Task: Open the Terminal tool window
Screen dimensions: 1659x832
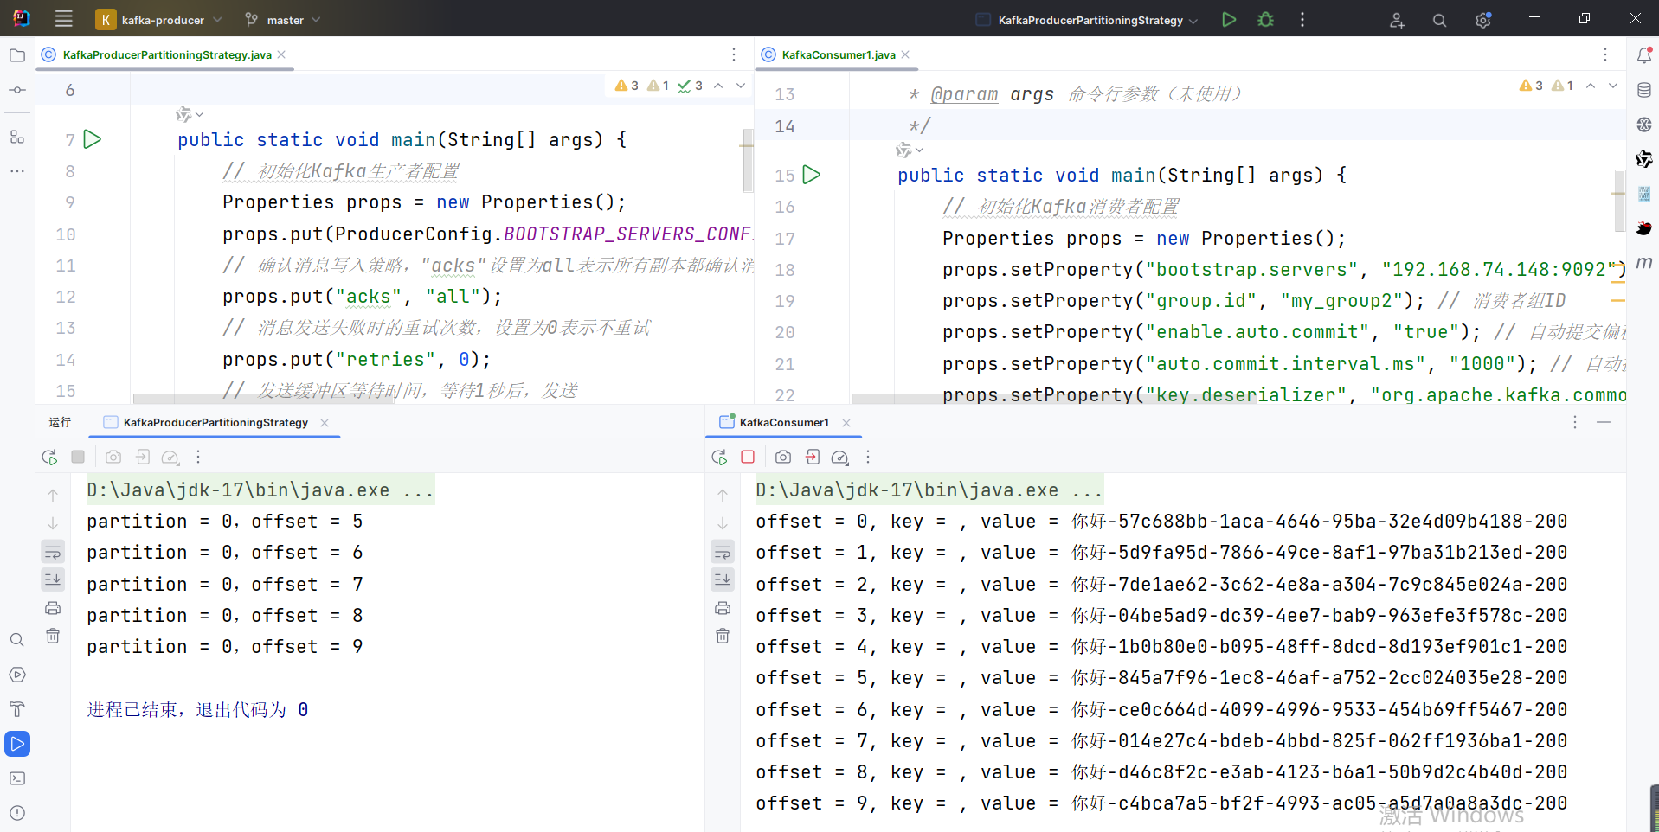Action: click(17, 778)
